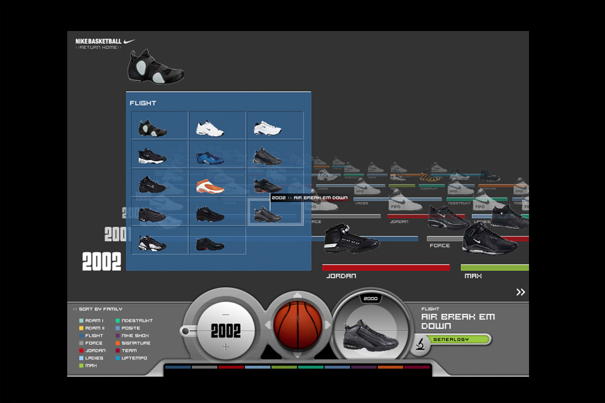Click the orange segment in the bottom color bar
Viewport: 605px width, 403px height.
[x=391, y=367]
